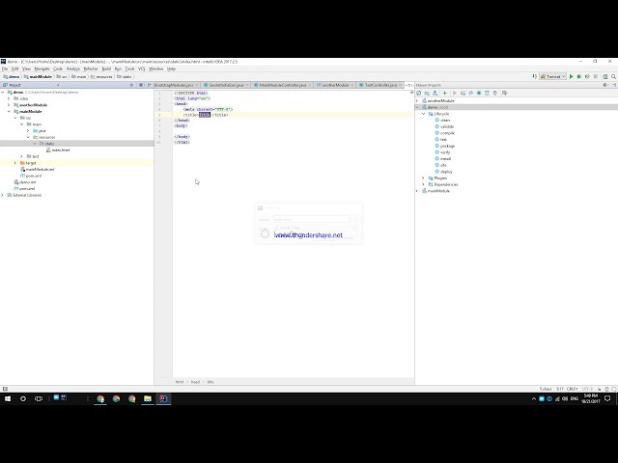Select demo.iml file in Project tree
The width and height of the screenshot is (618, 463).
coord(25,182)
